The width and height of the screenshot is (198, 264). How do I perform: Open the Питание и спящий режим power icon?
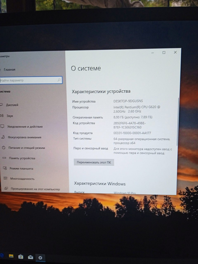[4, 148]
